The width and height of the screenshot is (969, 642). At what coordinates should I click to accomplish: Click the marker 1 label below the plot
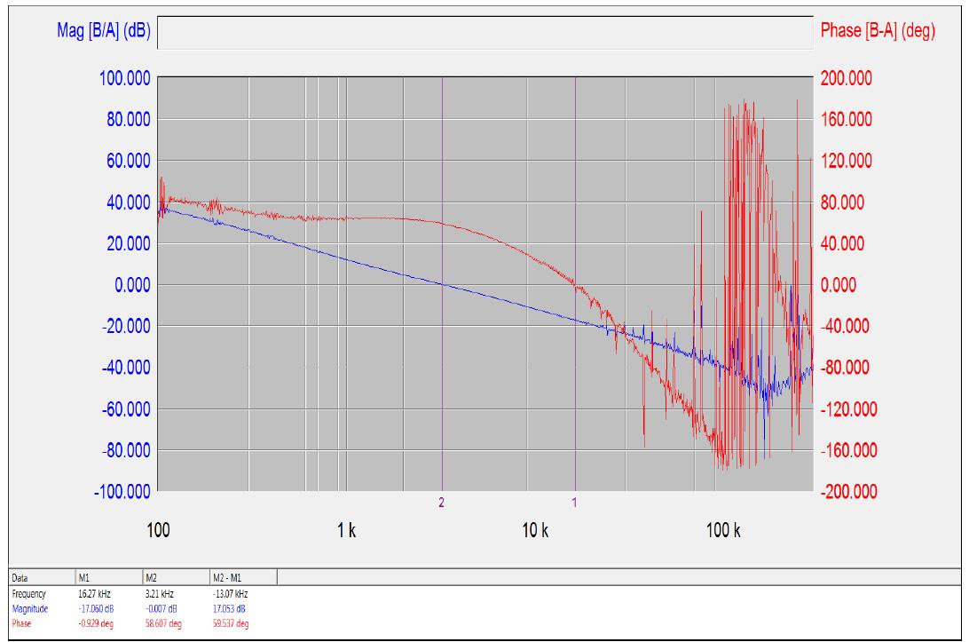click(x=575, y=502)
